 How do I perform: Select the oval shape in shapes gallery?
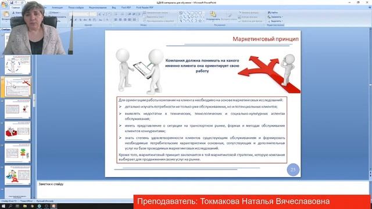(196, 13)
